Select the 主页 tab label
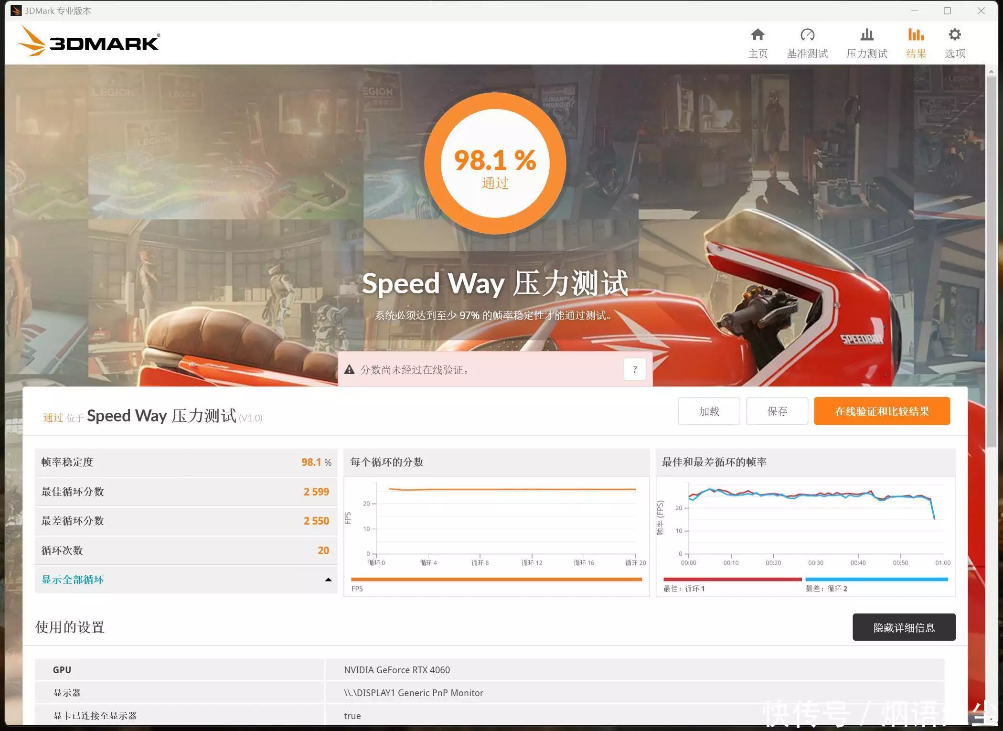 coord(758,54)
